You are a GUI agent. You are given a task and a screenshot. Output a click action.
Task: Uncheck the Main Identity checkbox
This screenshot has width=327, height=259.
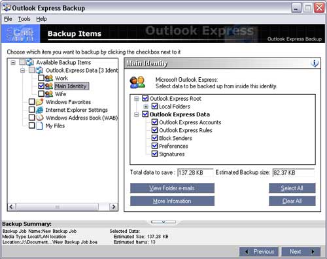[41, 86]
